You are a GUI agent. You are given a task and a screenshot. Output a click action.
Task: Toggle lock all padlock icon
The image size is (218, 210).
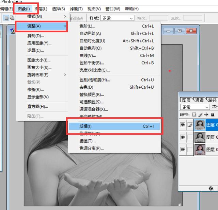[x=213, y=115]
